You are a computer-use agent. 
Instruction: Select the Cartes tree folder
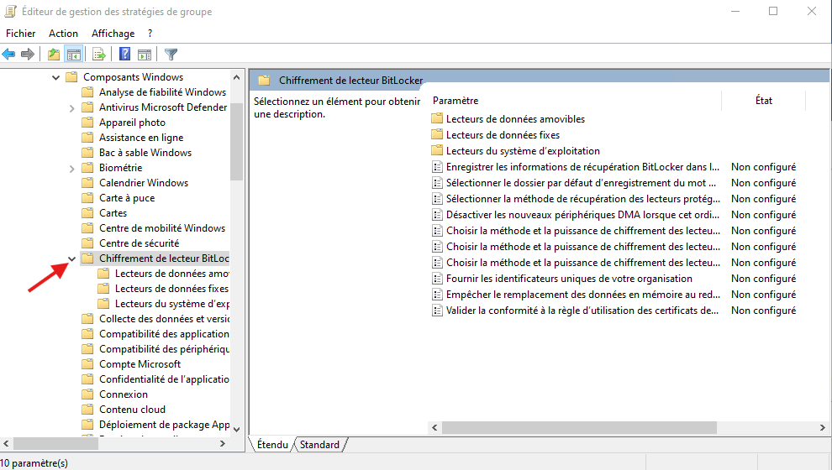click(x=113, y=213)
